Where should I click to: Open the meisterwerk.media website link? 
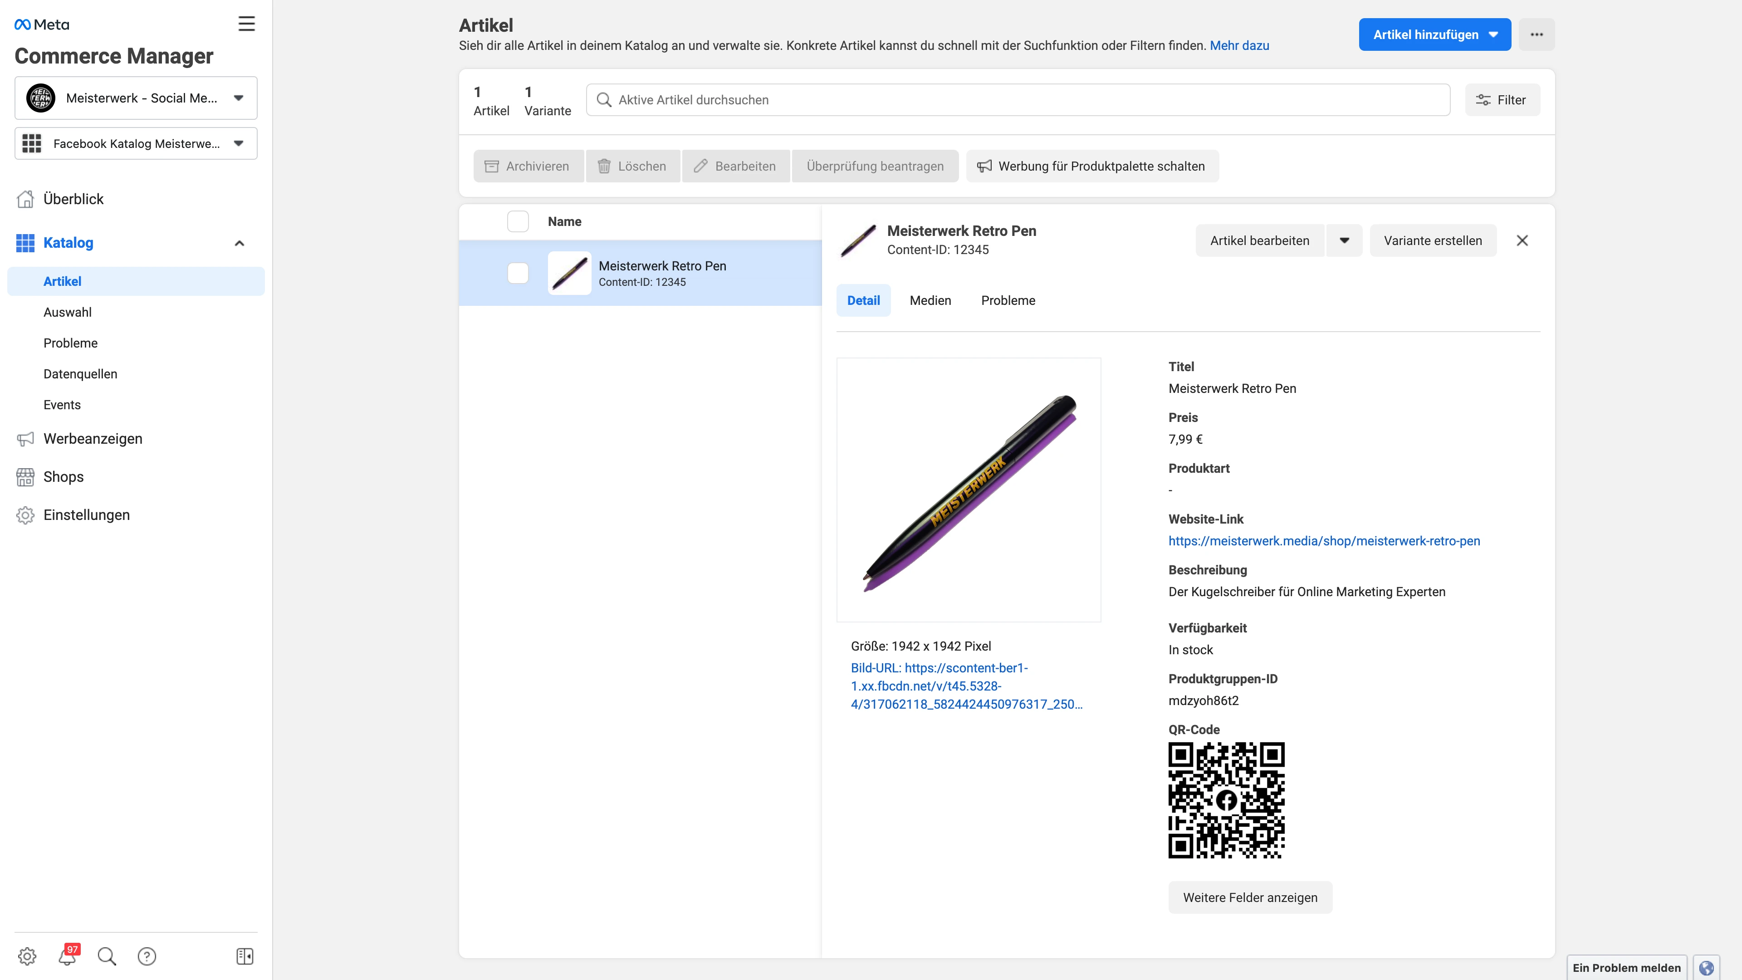[x=1324, y=541]
